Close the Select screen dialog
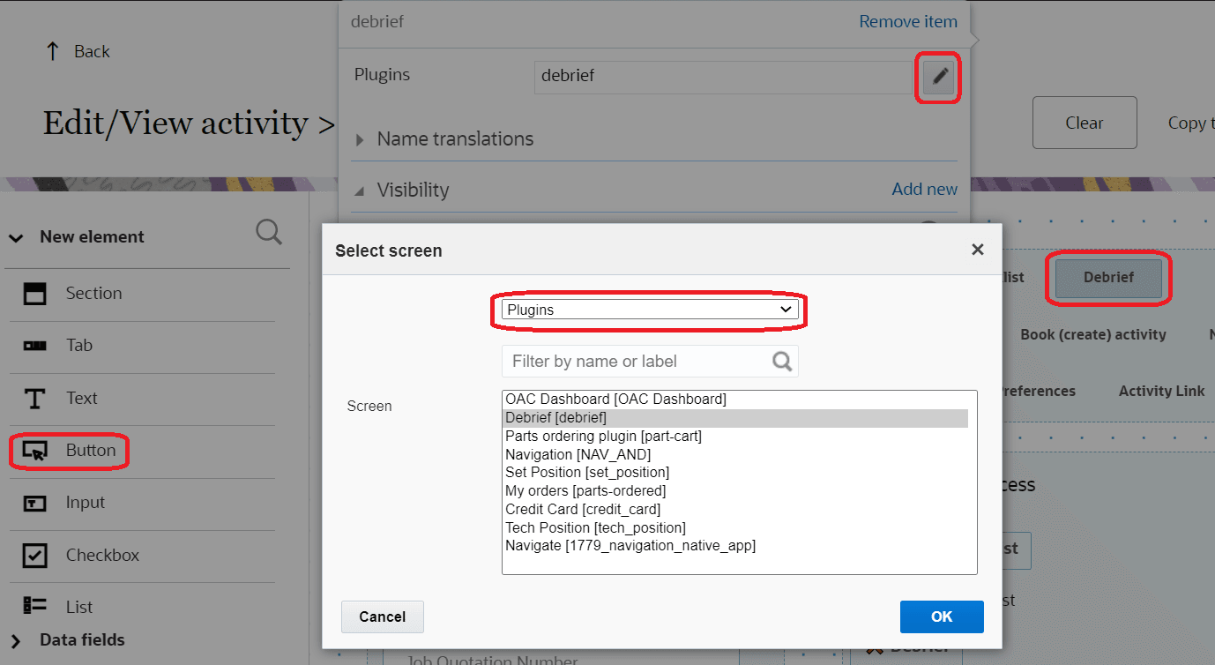Image resolution: width=1215 pixels, height=665 pixels. pyautogui.click(x=977, y=250)
